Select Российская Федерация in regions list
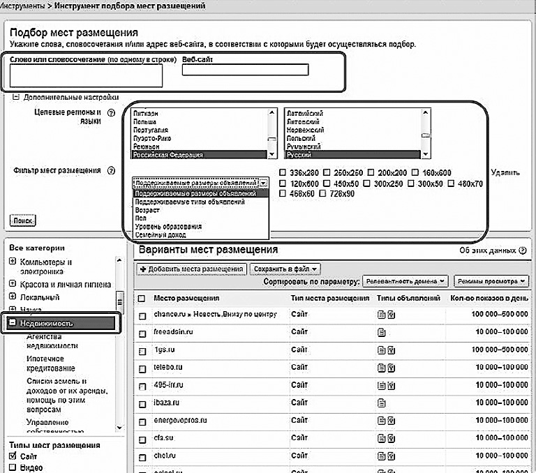 [200, 155]
